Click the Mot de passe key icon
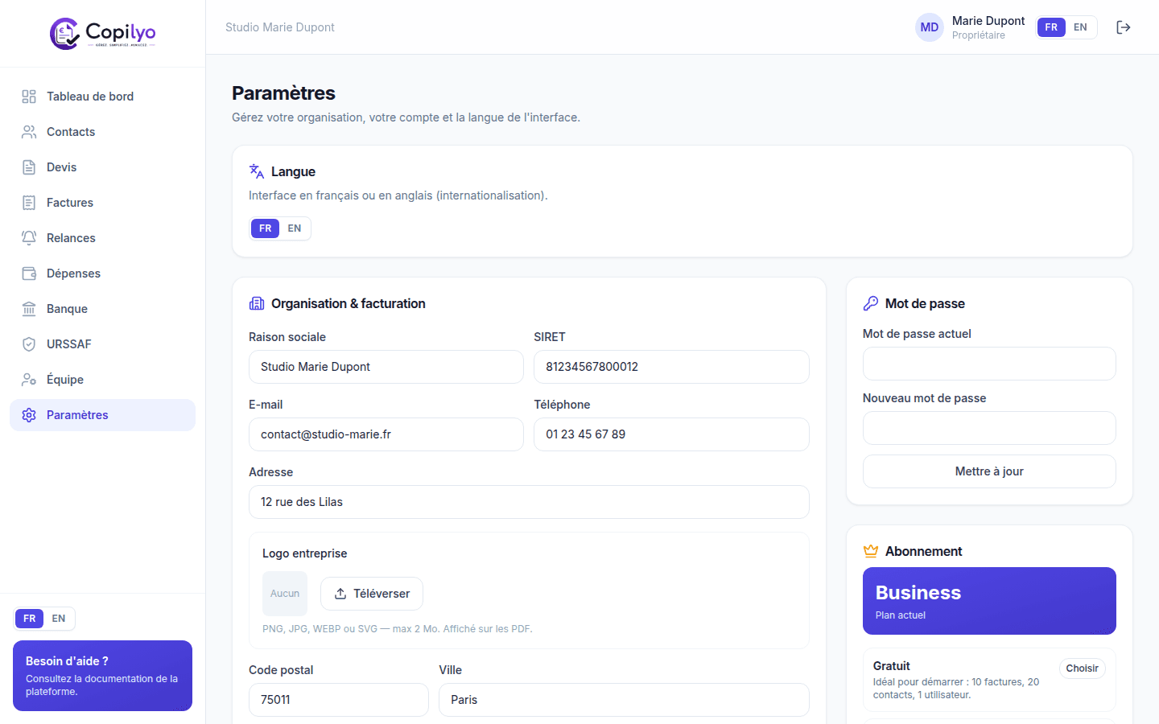Image resolution: width=1159 pixels, height=724 pixels. (x=871, y=303)
